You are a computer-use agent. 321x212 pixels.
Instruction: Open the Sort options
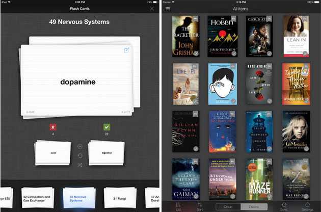199,205
